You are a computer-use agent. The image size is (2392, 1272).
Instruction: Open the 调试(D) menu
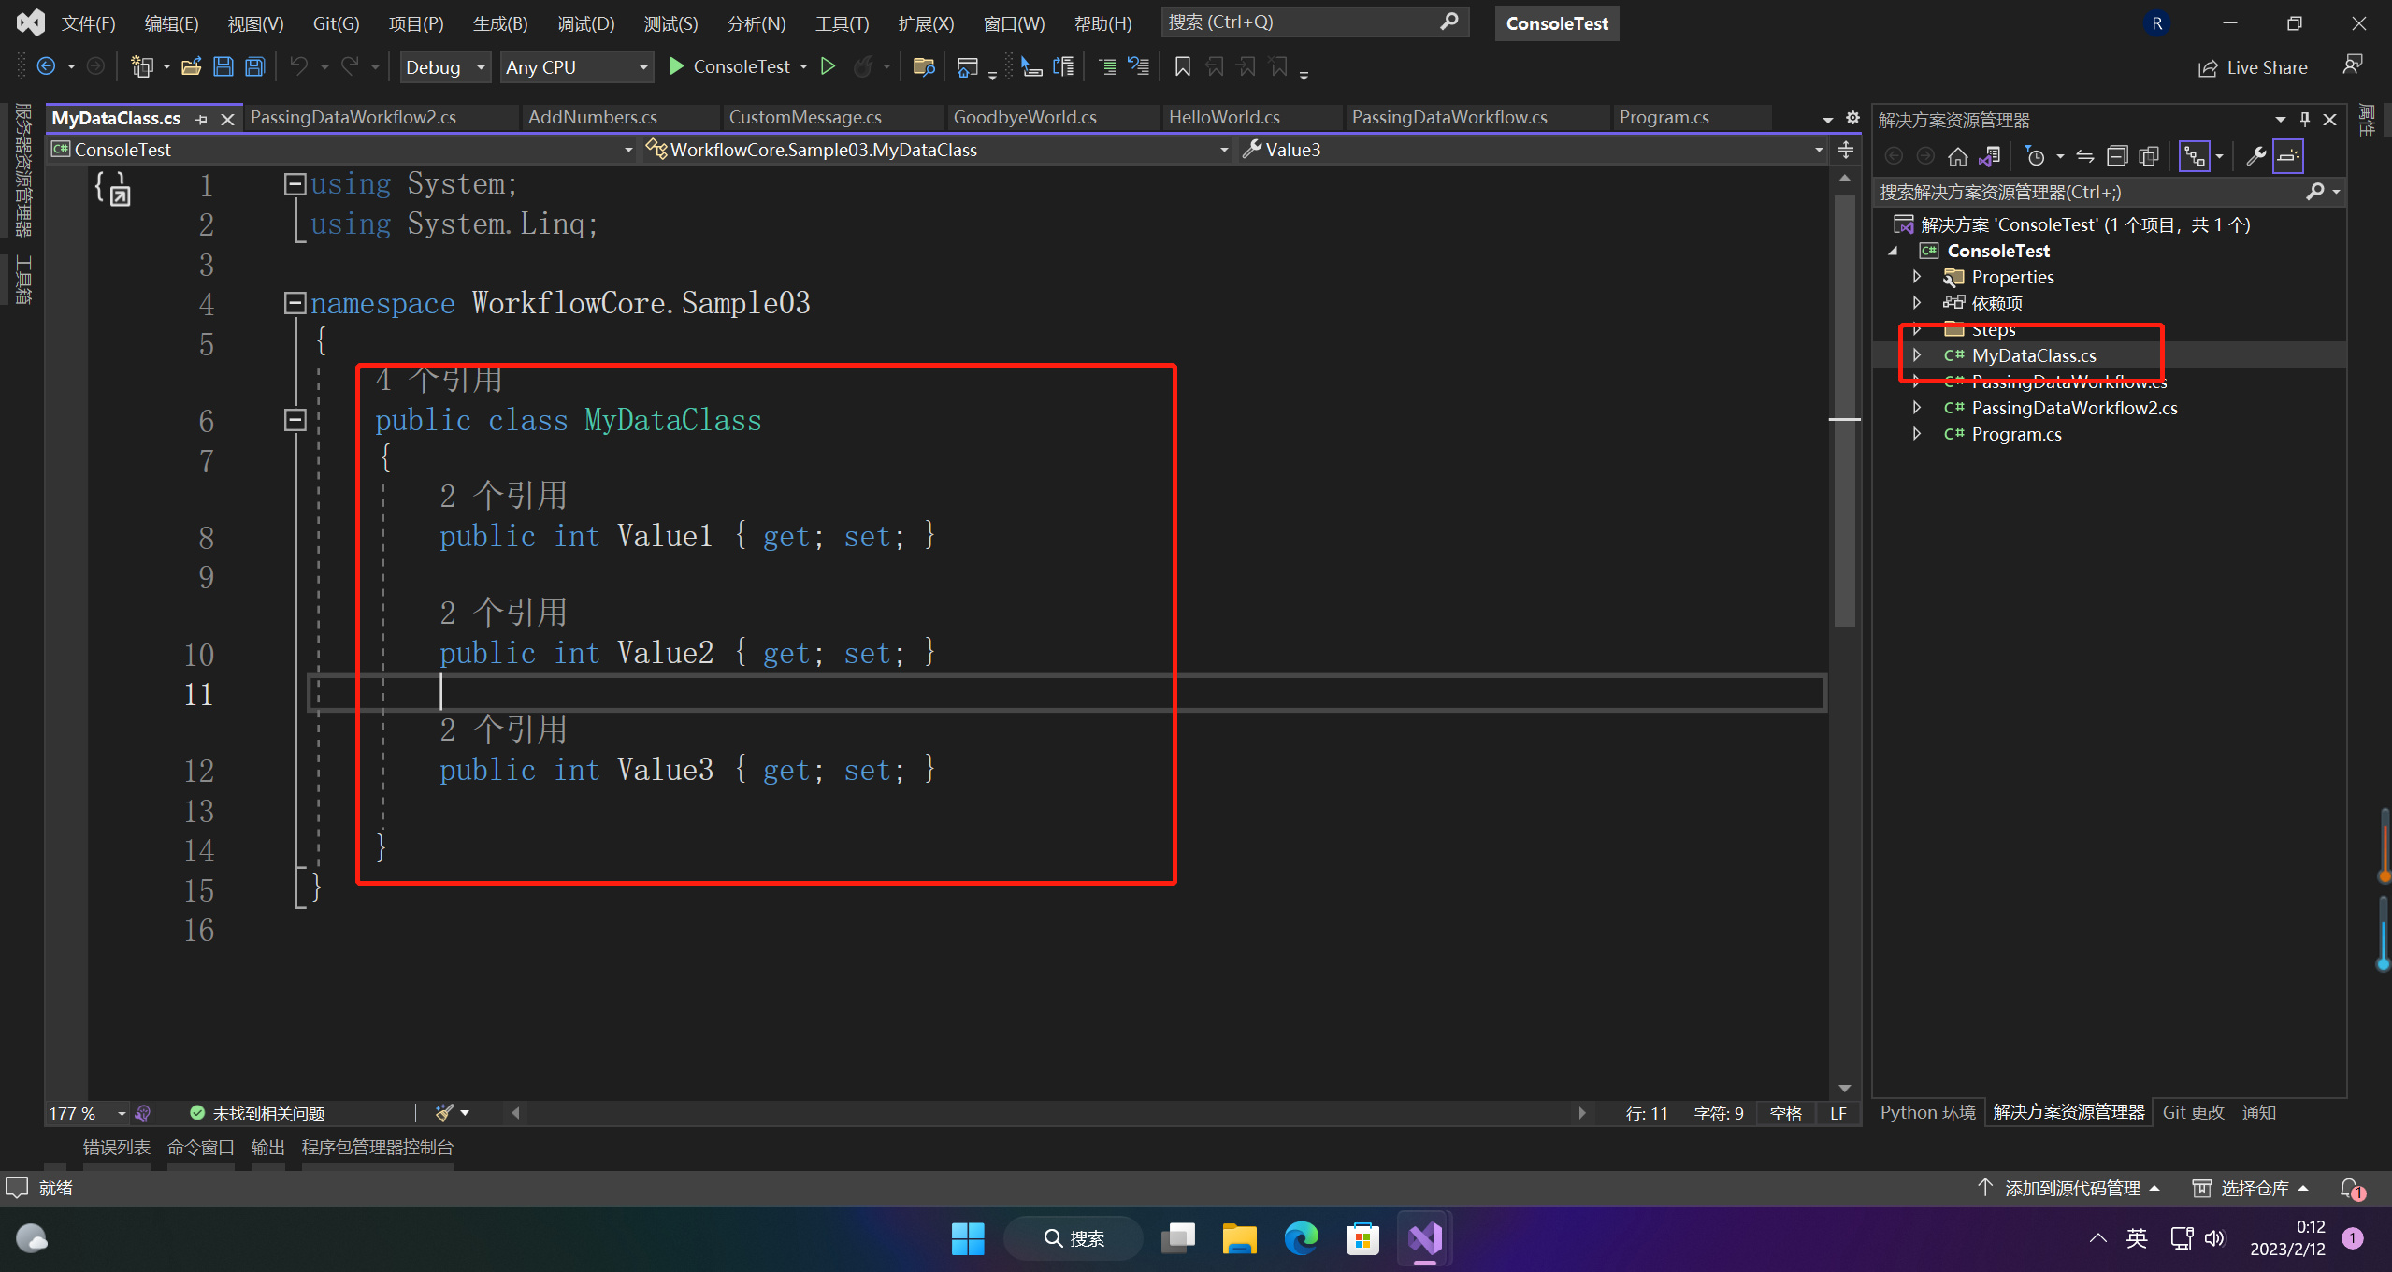(x=585, y=23)
